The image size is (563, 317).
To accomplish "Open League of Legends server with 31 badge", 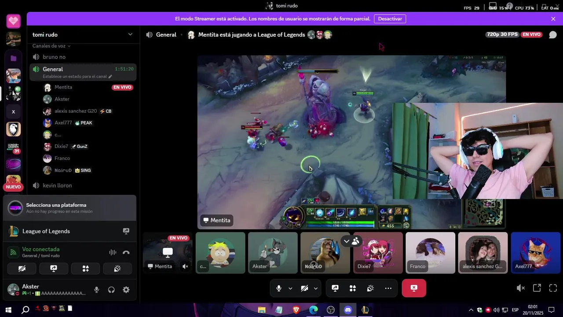I will click(x=13, y=147).
